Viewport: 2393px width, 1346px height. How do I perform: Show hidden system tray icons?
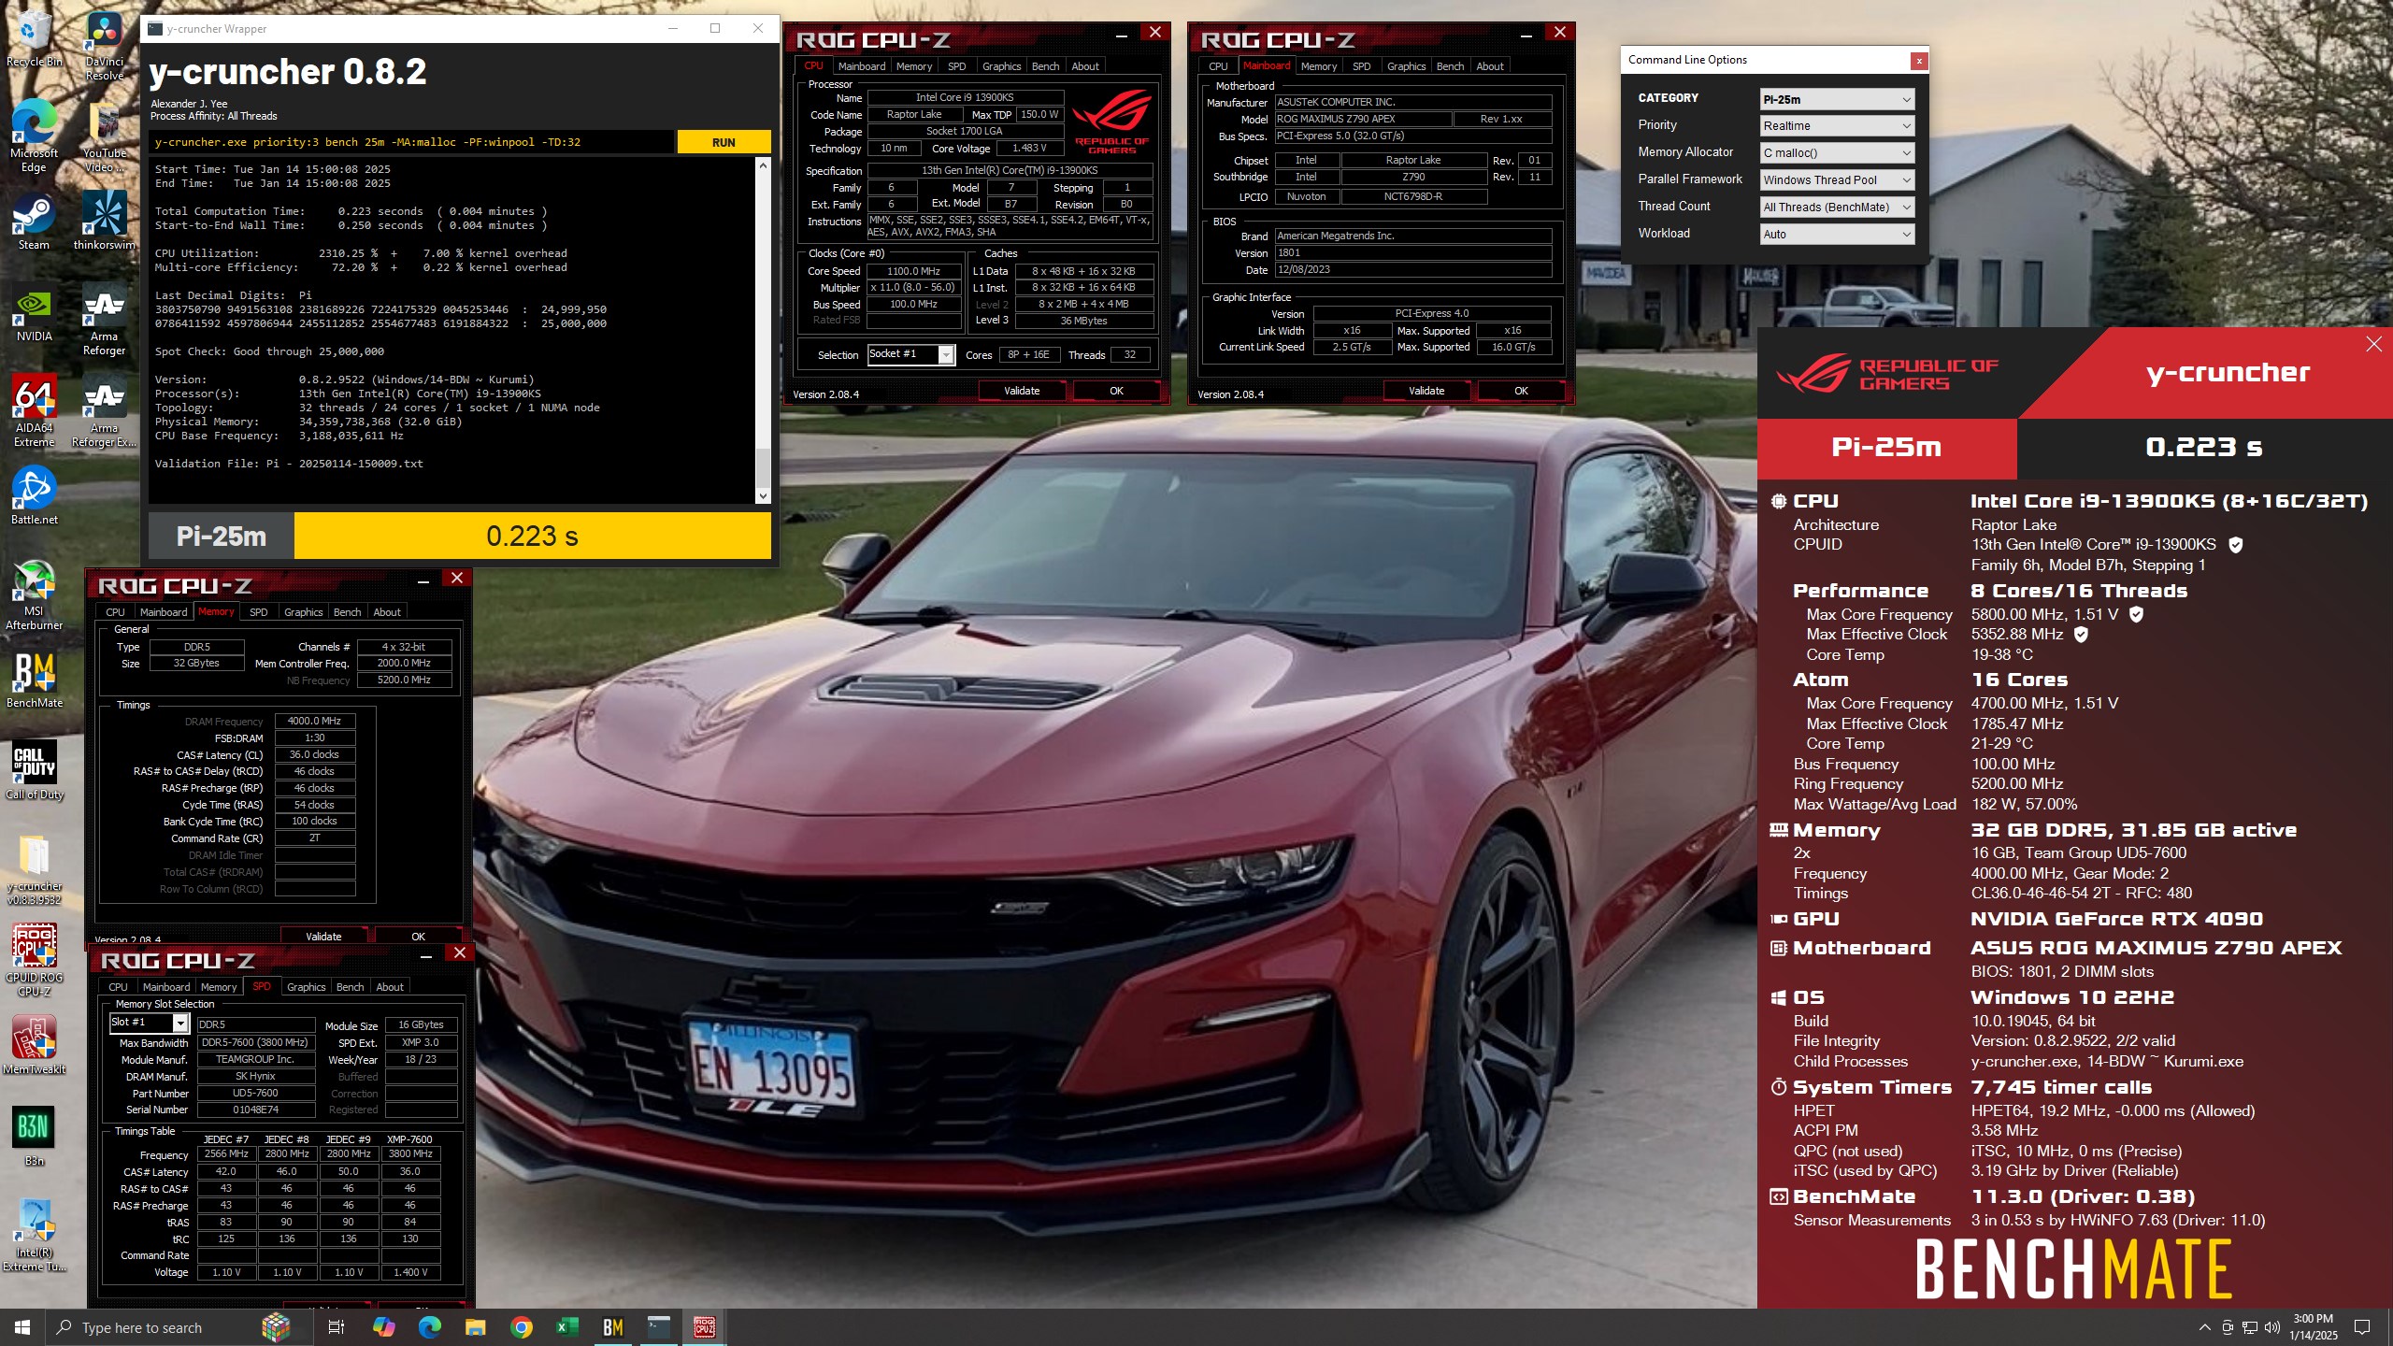tap(2204, 1327)
